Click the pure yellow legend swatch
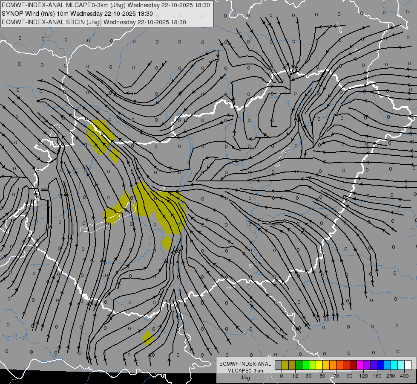Image resolution: width=417 pixels, height=384 pixels. 319,365
